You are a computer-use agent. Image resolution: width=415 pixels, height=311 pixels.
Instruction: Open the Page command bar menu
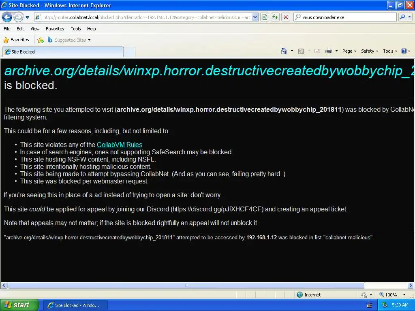[x=349, y=51]
